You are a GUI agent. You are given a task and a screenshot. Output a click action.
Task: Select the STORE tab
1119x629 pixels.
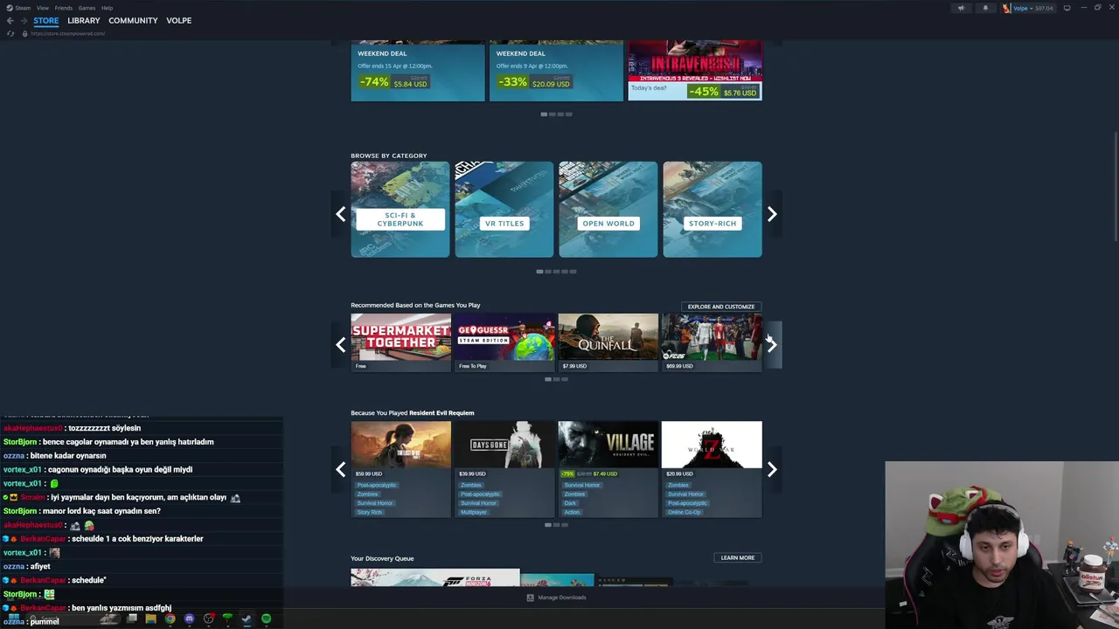click(46, 20)
